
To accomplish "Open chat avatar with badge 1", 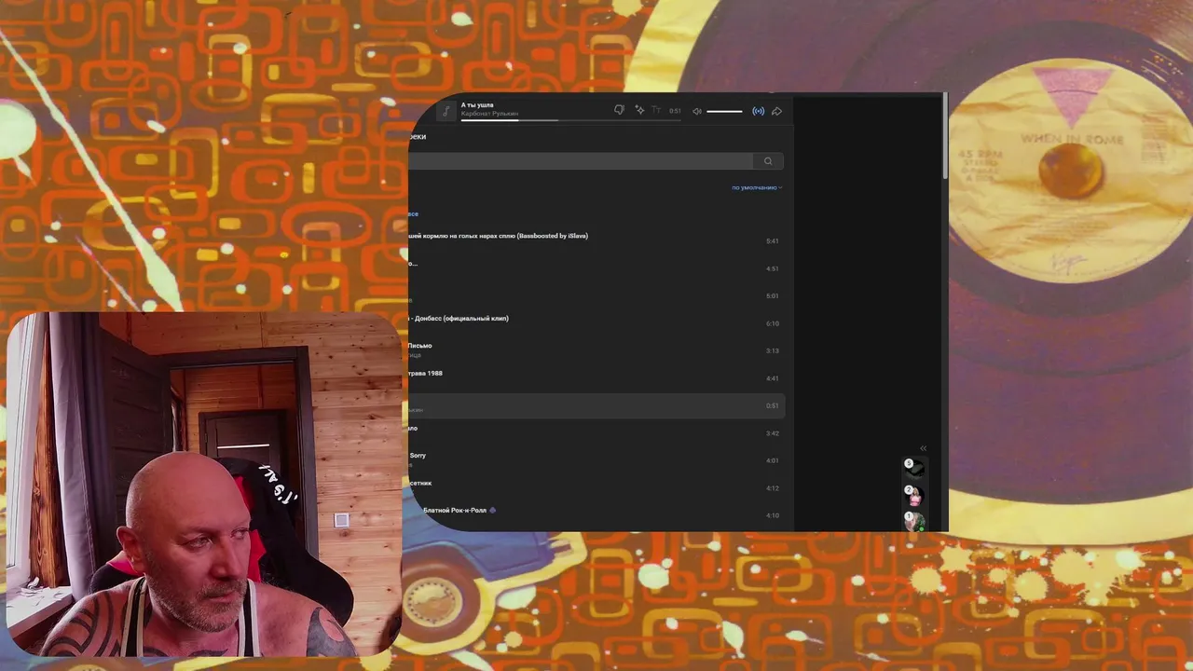I will pos(914,521).
